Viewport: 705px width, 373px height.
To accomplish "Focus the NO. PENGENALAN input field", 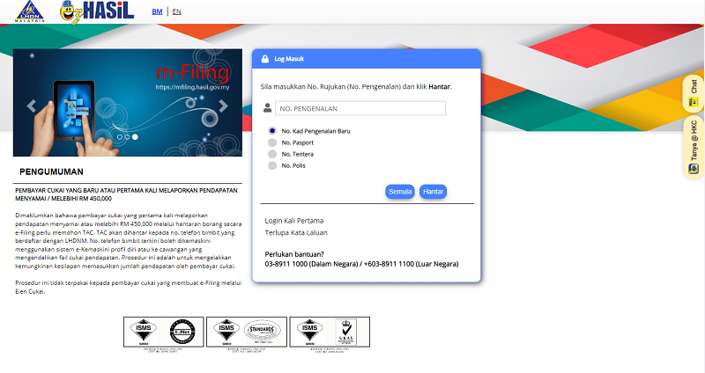I will [360, 108].
